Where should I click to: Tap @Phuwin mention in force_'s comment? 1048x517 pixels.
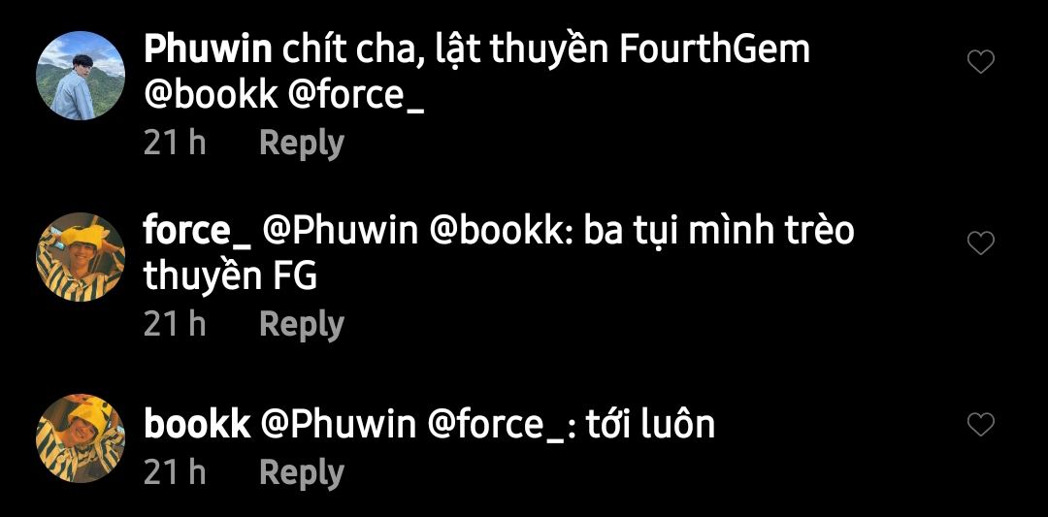[341, 231]
